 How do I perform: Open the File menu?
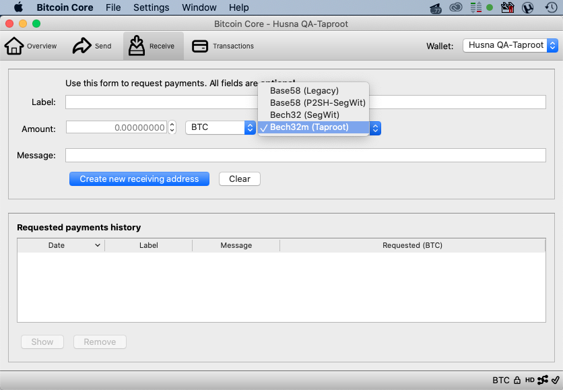pos(113,7)
